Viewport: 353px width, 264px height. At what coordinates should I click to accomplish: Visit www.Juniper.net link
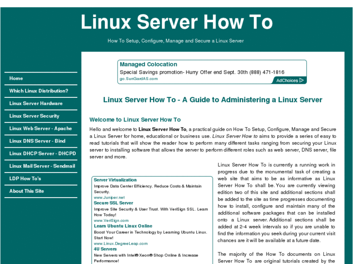109,198
